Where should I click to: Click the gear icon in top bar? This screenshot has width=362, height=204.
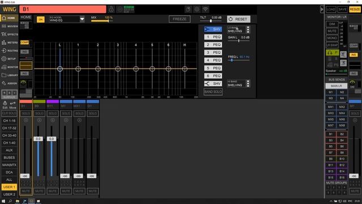tap(197, 9)
